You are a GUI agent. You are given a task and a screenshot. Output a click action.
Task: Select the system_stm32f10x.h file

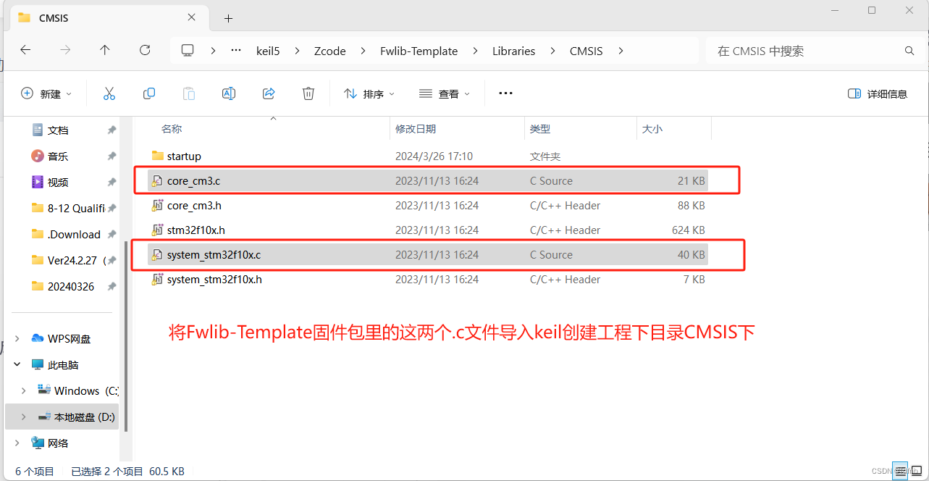427,280
